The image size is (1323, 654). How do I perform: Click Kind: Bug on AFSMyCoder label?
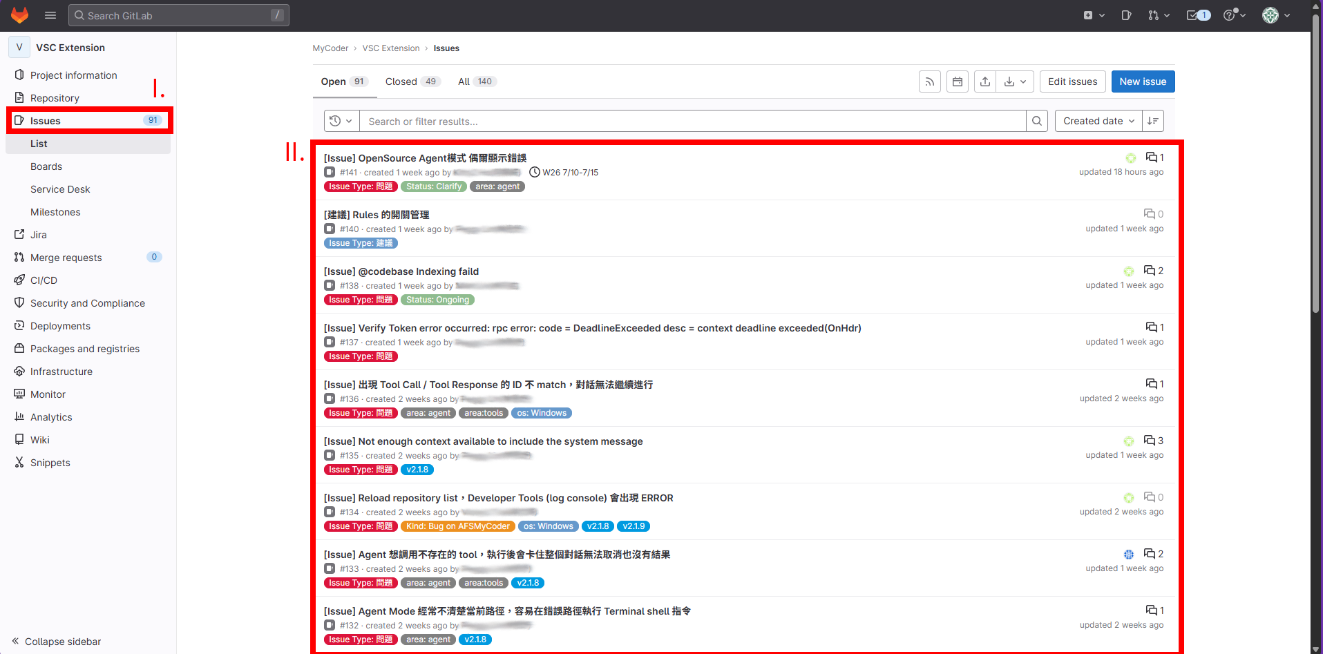pos(457,526)
